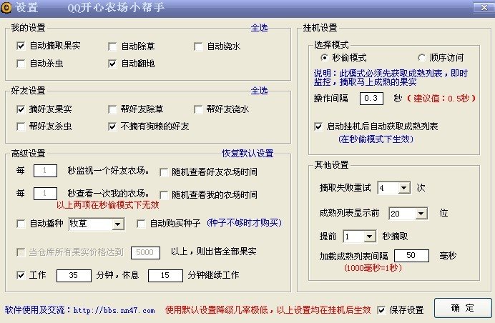Click the 秒查看一次我的农场 interval field
The width and height of the screenshot is (495, 323).
[45, 194]
